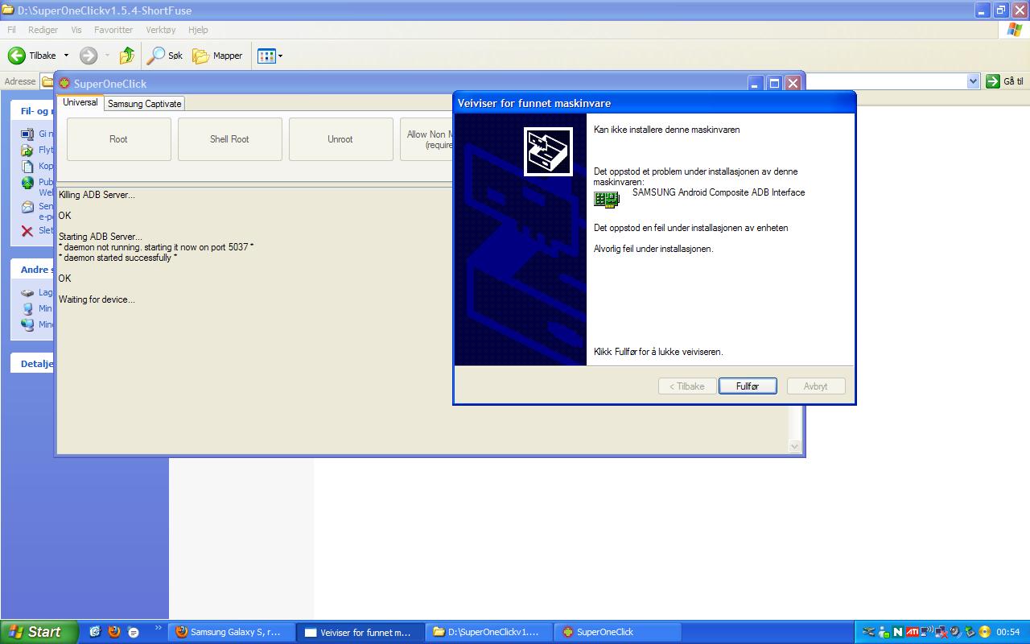This screenshot has width=1030, height=644.
Task: Click the Firefox quick launch icon
Action: 114,632
